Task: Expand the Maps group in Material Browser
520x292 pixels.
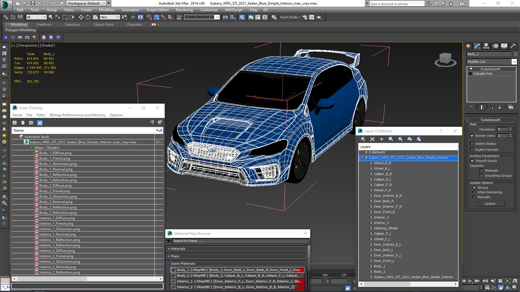Action: [169, 256]
